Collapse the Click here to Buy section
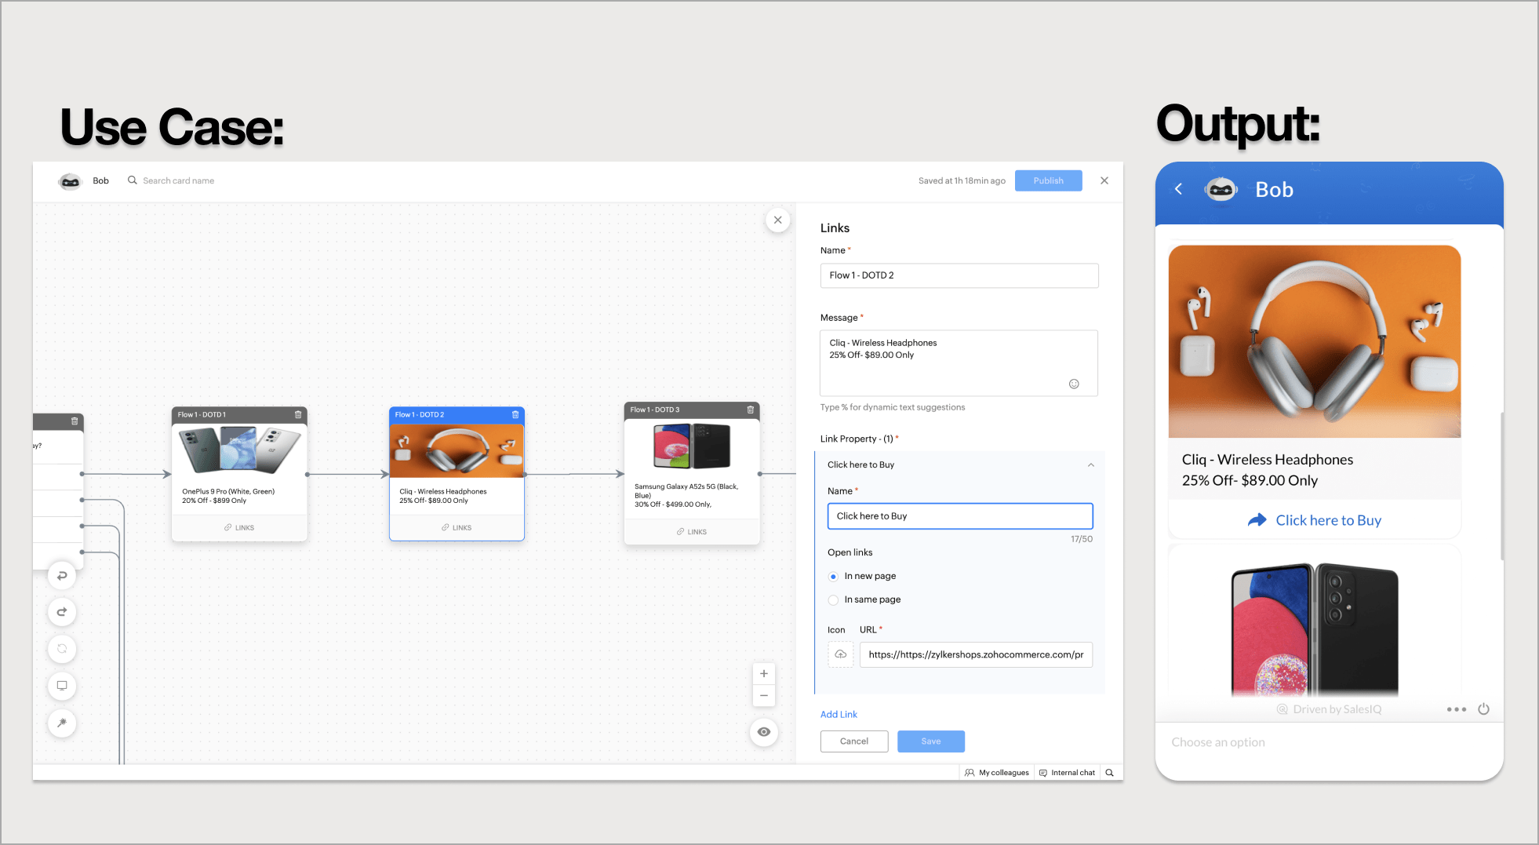 1091,465
